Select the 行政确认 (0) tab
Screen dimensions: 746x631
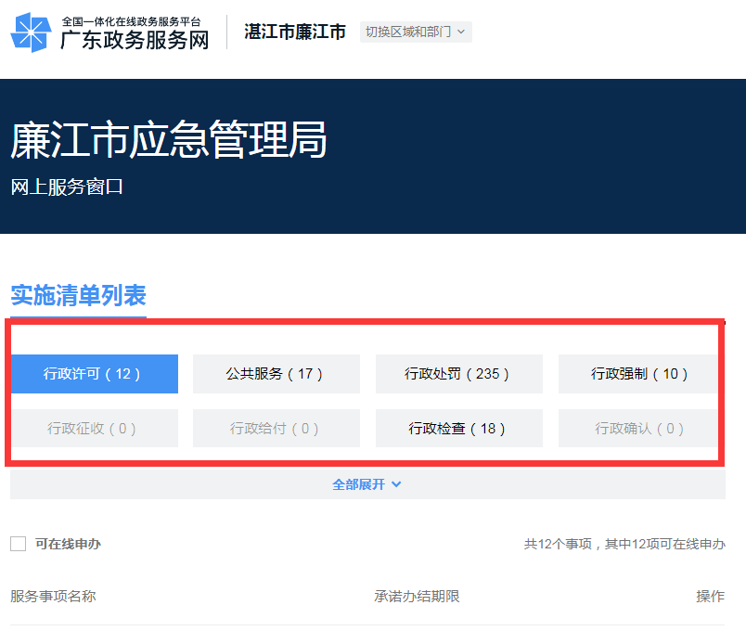(638, 429)
